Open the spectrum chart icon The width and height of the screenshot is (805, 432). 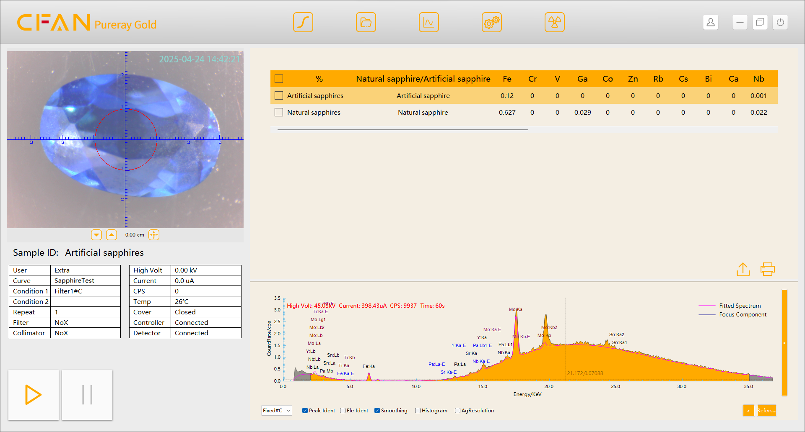(428, 22)
